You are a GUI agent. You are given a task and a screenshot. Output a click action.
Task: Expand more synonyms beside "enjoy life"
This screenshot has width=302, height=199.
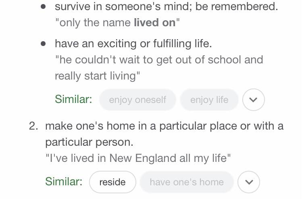pyautogui.click(x=254, y=100)
